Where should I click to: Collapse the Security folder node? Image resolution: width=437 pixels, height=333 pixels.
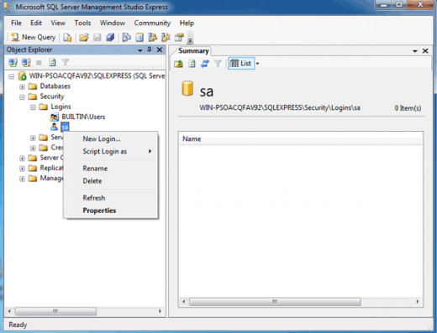[22, 97]
